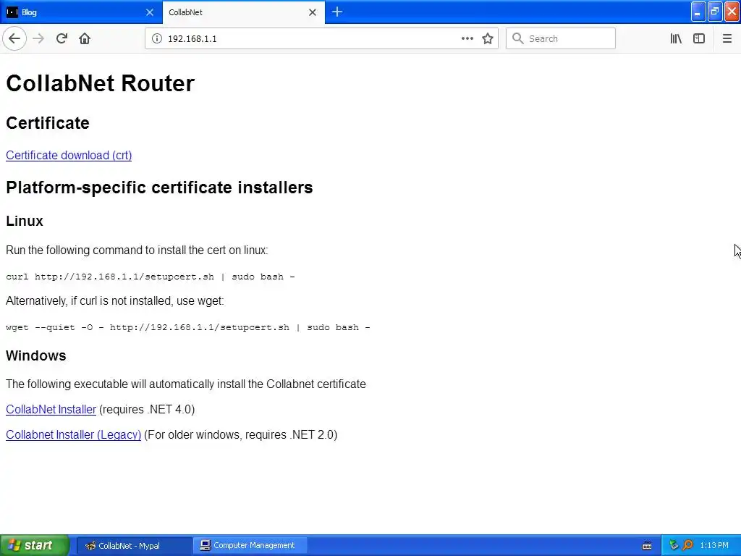Close the CollabNet tab

coord(313,12)
